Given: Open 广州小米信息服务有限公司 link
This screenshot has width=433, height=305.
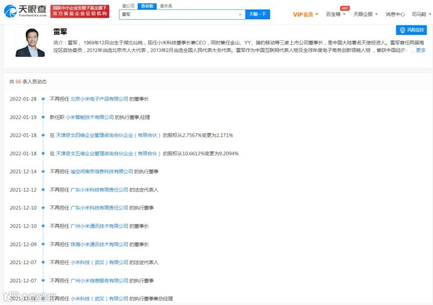Looking at the screenshot, I should pos(99,281).
